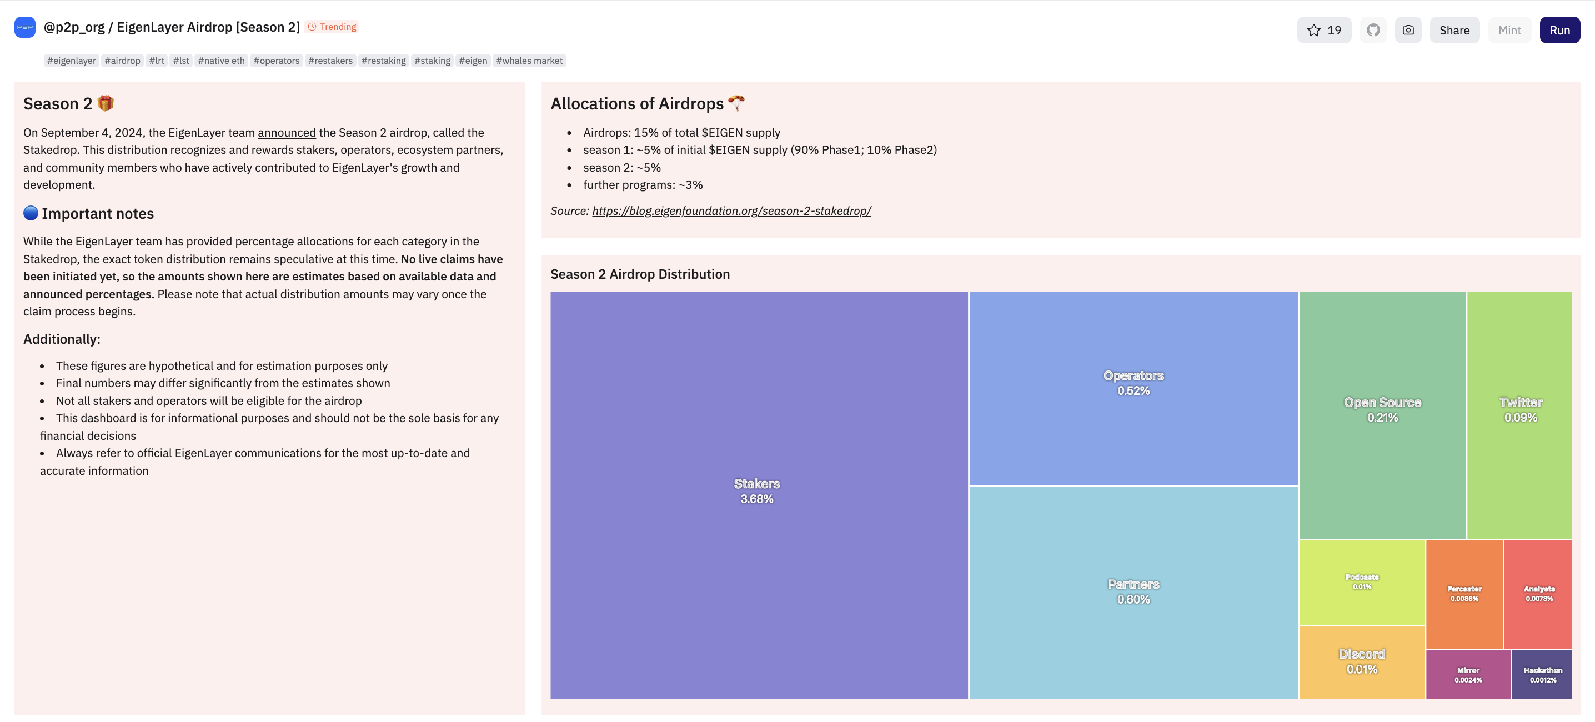Select the #eigenlayer tag

pyautogui.click(x=72, y=61)
